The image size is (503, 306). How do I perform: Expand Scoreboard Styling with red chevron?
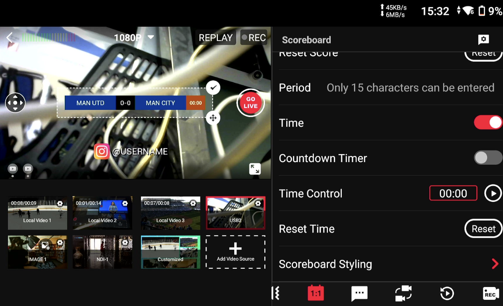coord(495,264)
